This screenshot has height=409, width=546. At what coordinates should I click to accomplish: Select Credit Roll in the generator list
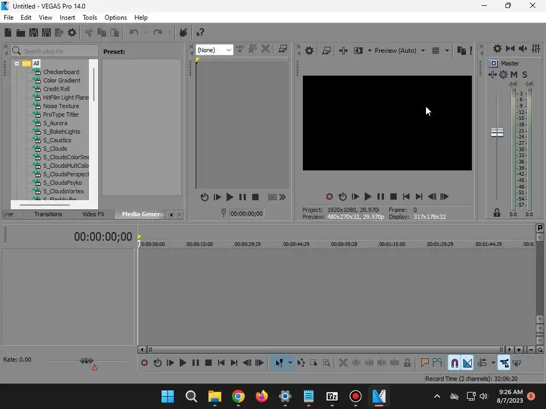[57, 89]
